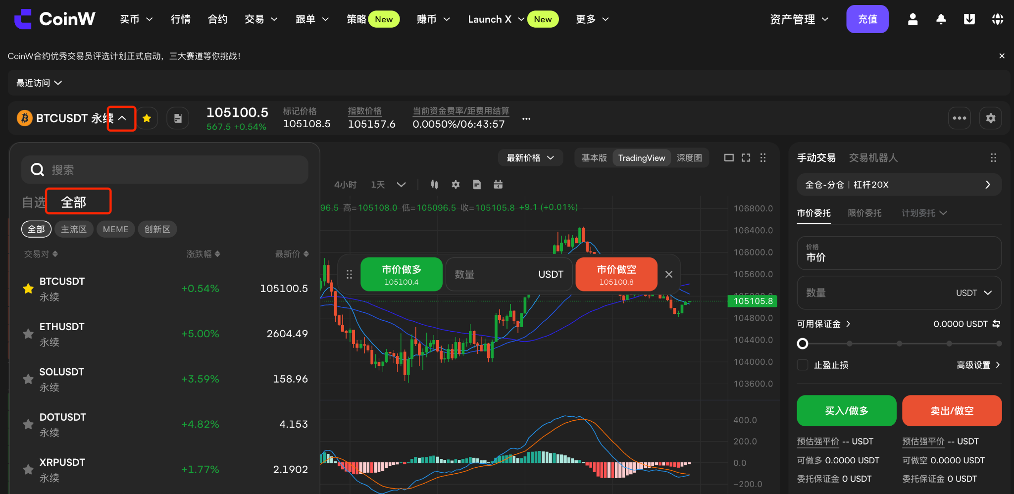Viewport: 1014px width, 494px height.
Task: Expand the 跟单 menu
Action: point(312,19)
